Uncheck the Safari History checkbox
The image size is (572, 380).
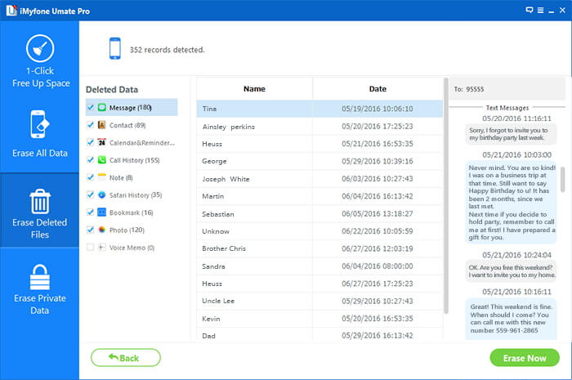point(90,194)
